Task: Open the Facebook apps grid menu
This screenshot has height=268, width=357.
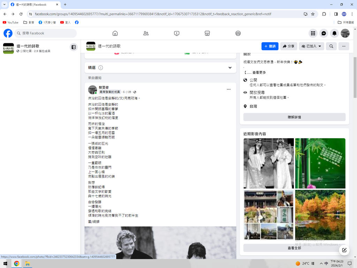Action: (313, 33)
